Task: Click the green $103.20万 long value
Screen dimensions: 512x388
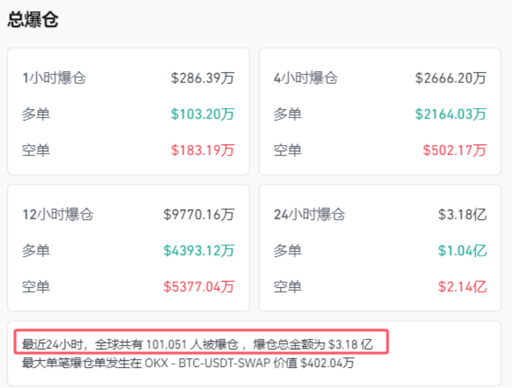Action: (x=203, y=114)
